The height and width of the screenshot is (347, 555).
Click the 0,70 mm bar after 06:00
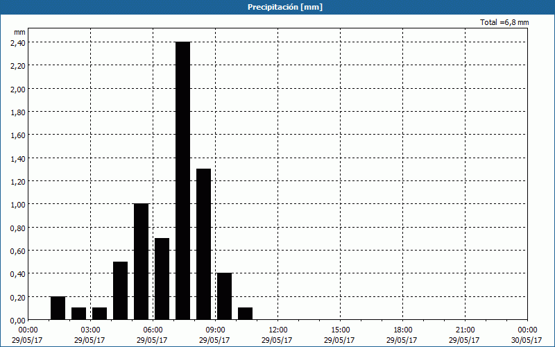point(162,279)
